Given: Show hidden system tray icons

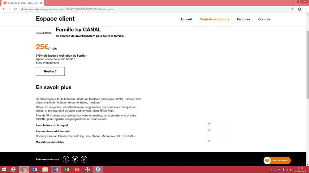Looking at the screenshot, I should [271, 170].
